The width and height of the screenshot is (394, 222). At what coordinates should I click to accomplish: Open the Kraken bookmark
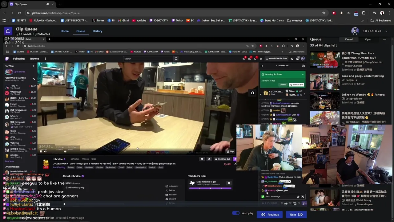[211, 21]
